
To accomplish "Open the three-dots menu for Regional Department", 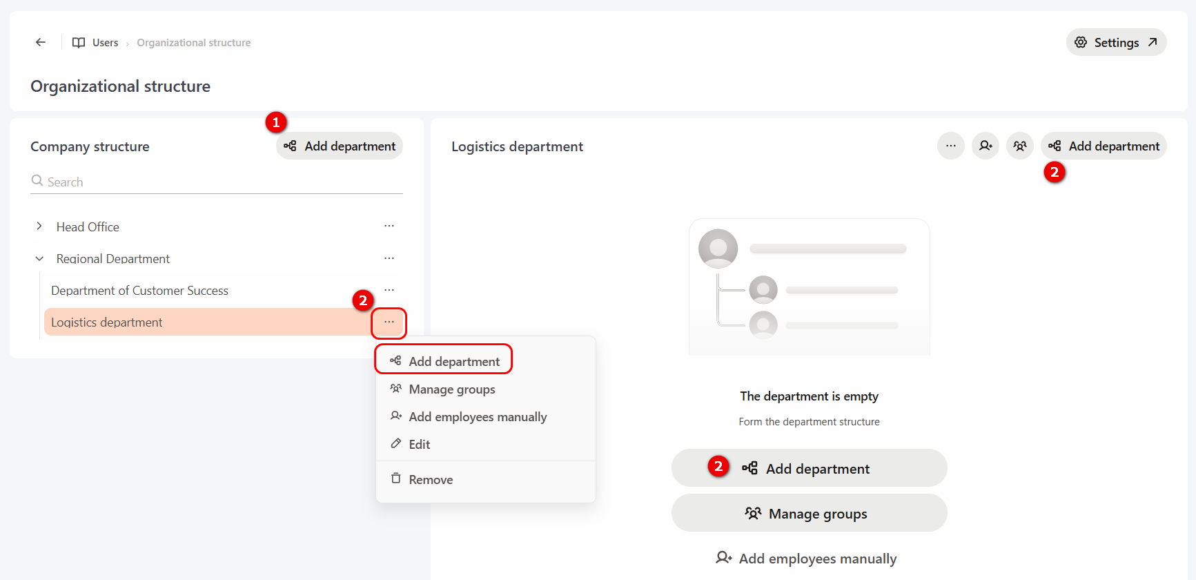I will pyautogui.click(x=389, y=258).
